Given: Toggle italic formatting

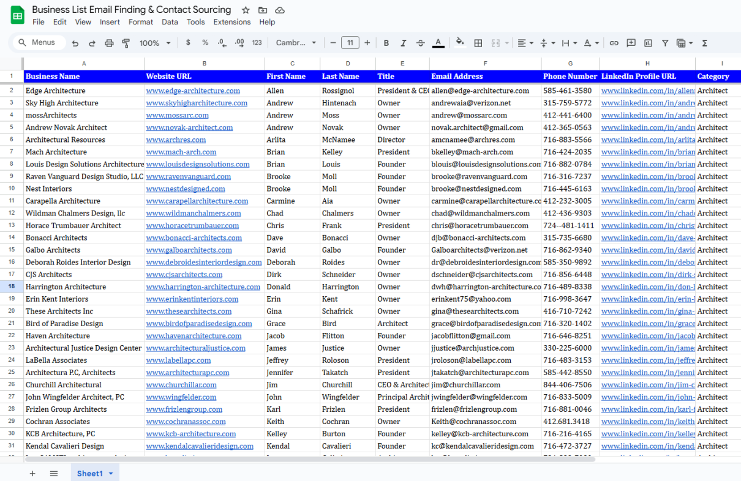Looking at the screenshot, I should click(404, 43).
